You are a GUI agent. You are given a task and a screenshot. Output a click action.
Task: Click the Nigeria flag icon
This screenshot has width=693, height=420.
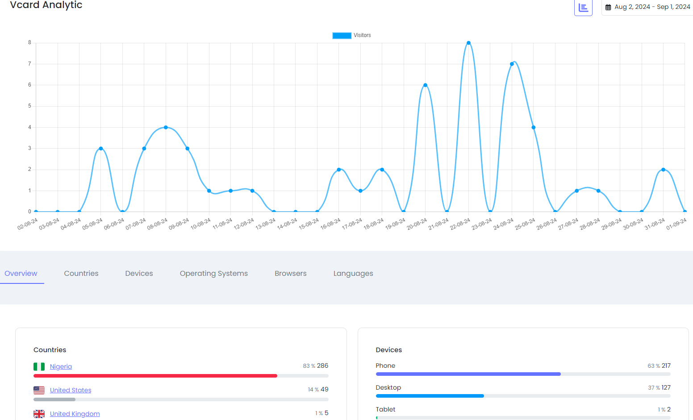39,366
